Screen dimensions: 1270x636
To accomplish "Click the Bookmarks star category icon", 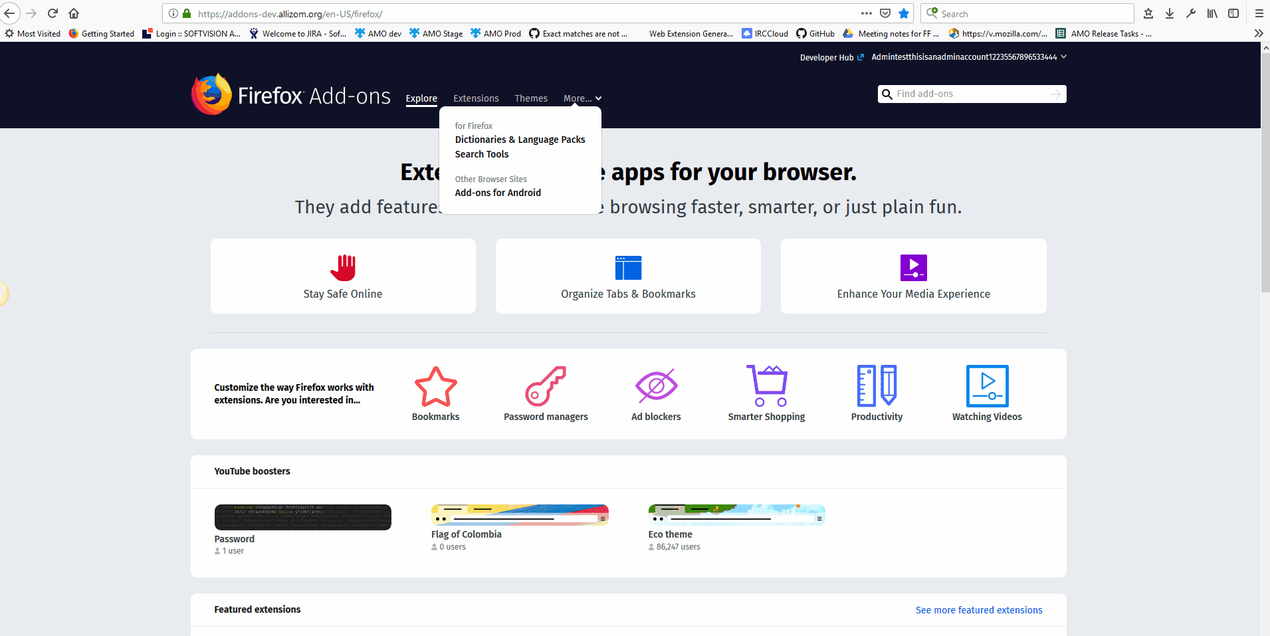I will [x=436, y=386].
